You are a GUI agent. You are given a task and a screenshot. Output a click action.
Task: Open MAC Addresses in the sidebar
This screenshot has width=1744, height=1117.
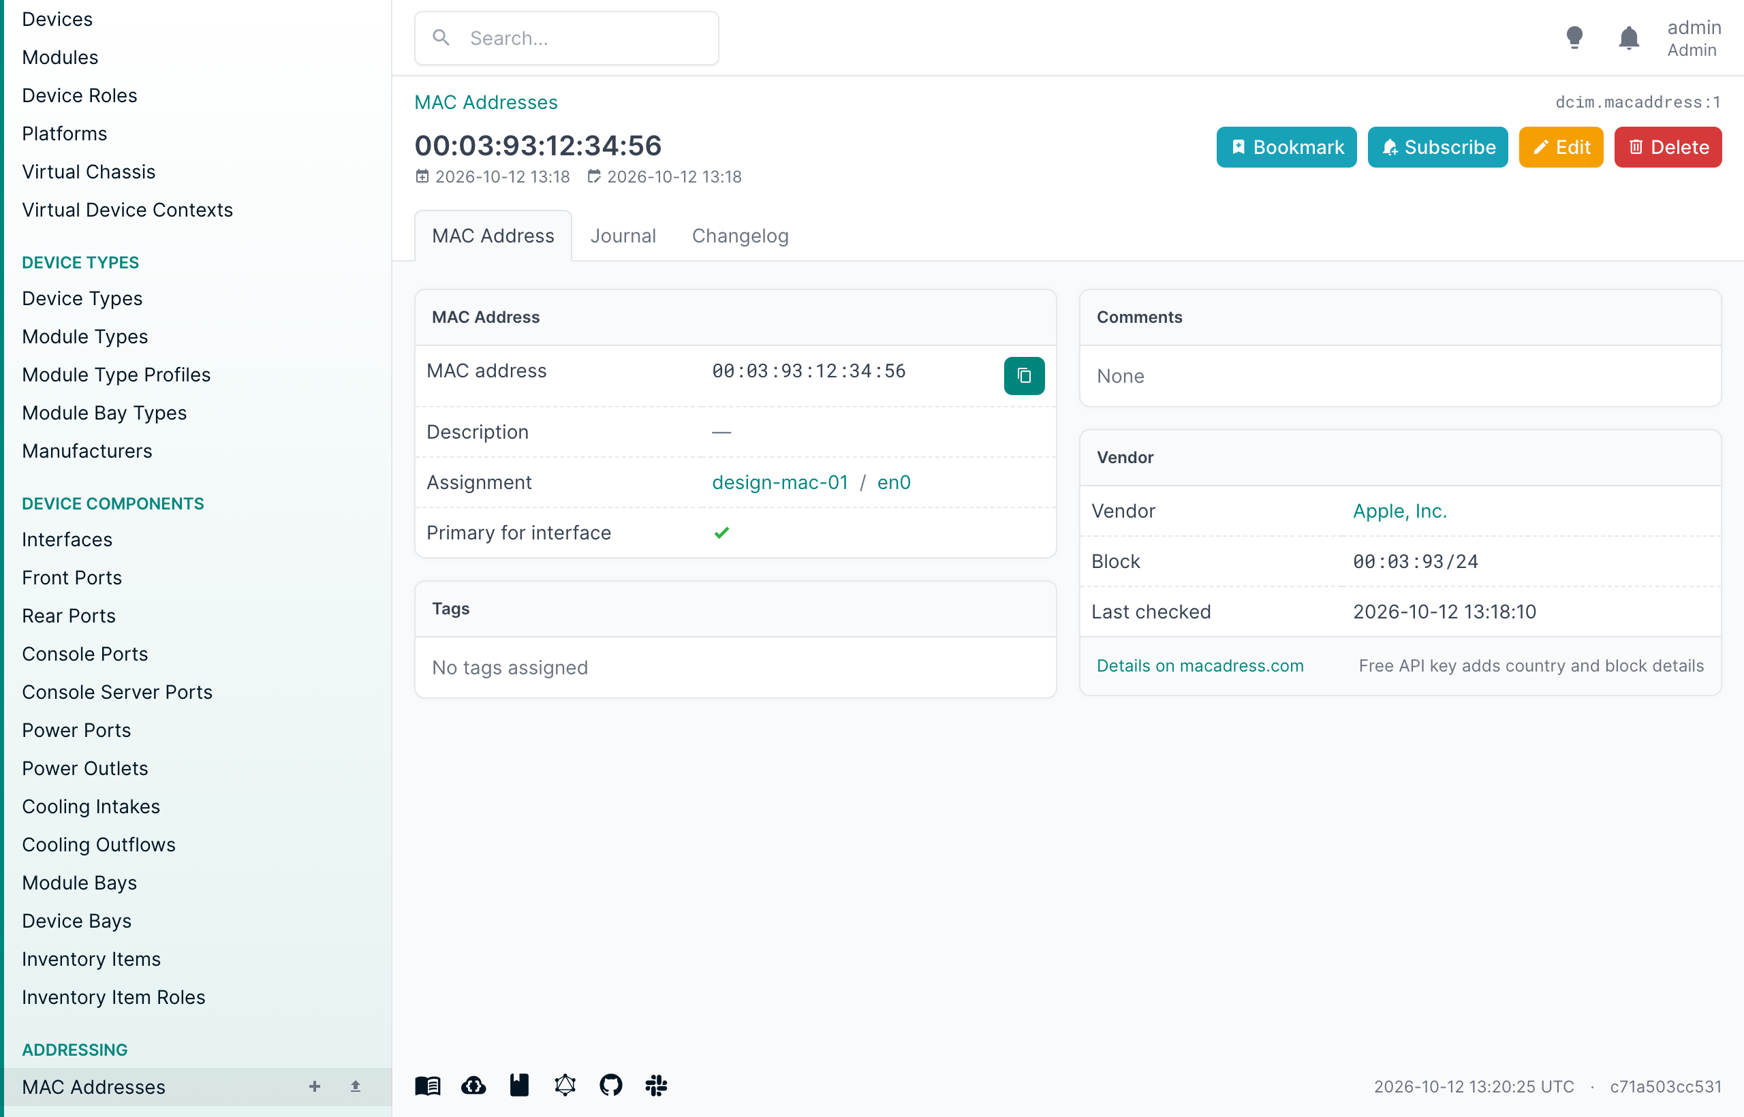point(93,1086)
